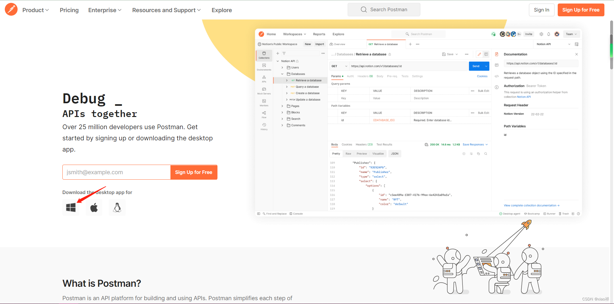The width and height of the screenshot is (614, 304).
Task: Download the Linux desktop app
Action: (117, 207)
